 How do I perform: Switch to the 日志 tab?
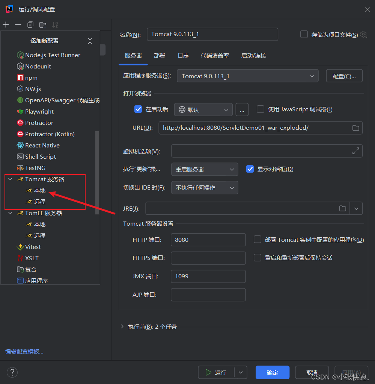tap(183, 56)
